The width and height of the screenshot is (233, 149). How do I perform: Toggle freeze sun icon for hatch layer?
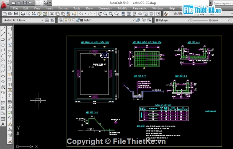(x=70, y=20)
